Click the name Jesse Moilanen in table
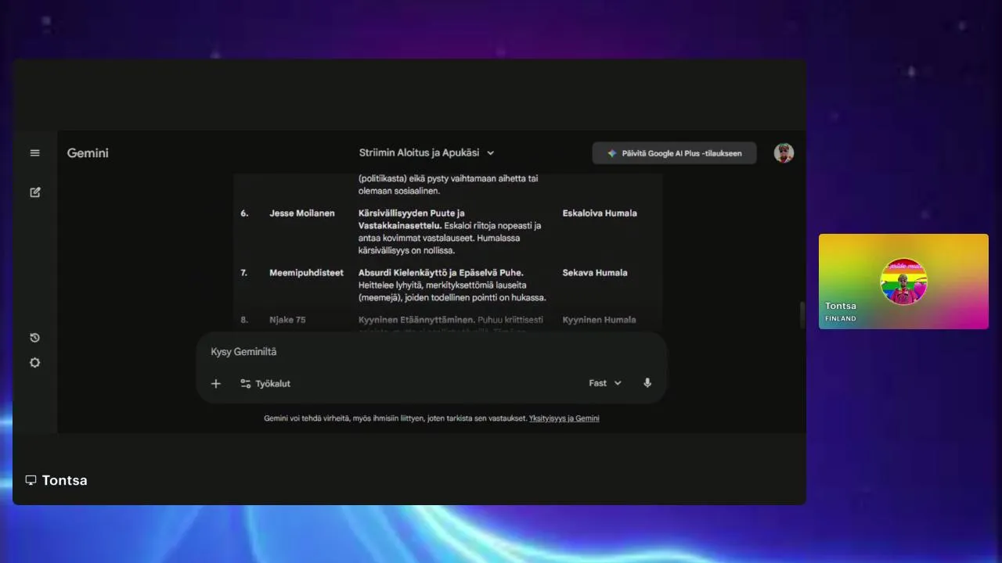 [x=302, y=213]
